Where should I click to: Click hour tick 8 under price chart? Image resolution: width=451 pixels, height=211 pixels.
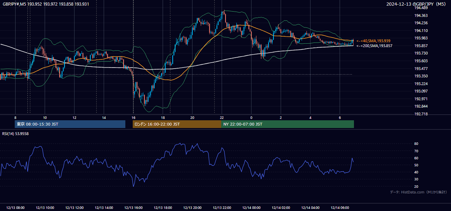pyautogui.click(x=16, y=117)
